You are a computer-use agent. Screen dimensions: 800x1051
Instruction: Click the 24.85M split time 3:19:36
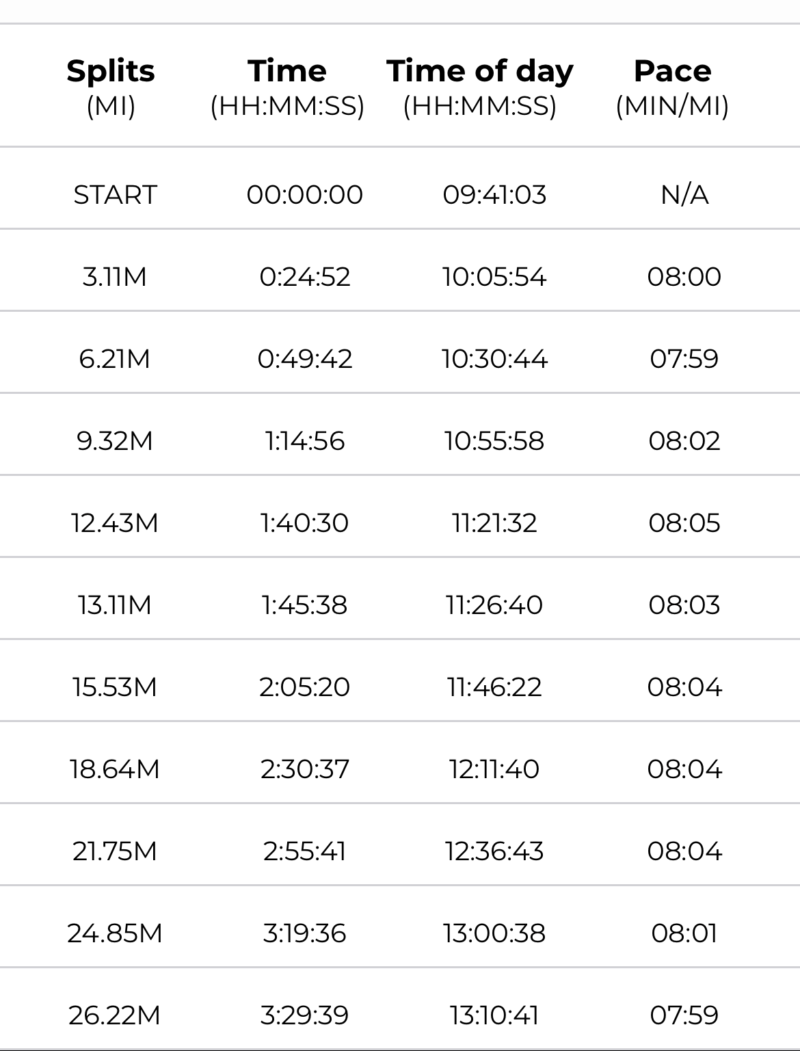point(305,933)
